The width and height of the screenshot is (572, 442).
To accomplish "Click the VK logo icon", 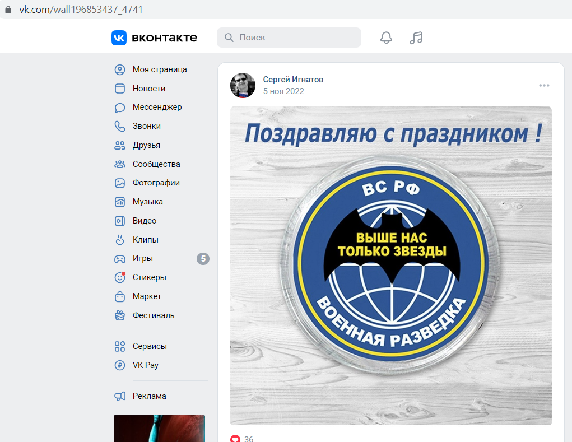I will (119, 38).
